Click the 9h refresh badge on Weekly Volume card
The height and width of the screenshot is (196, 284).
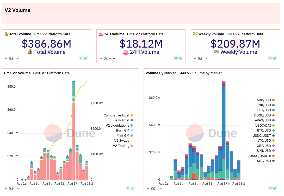click(273, 58)
